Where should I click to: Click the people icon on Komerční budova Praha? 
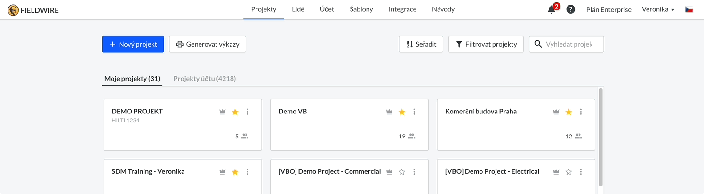tap(578, 137)
